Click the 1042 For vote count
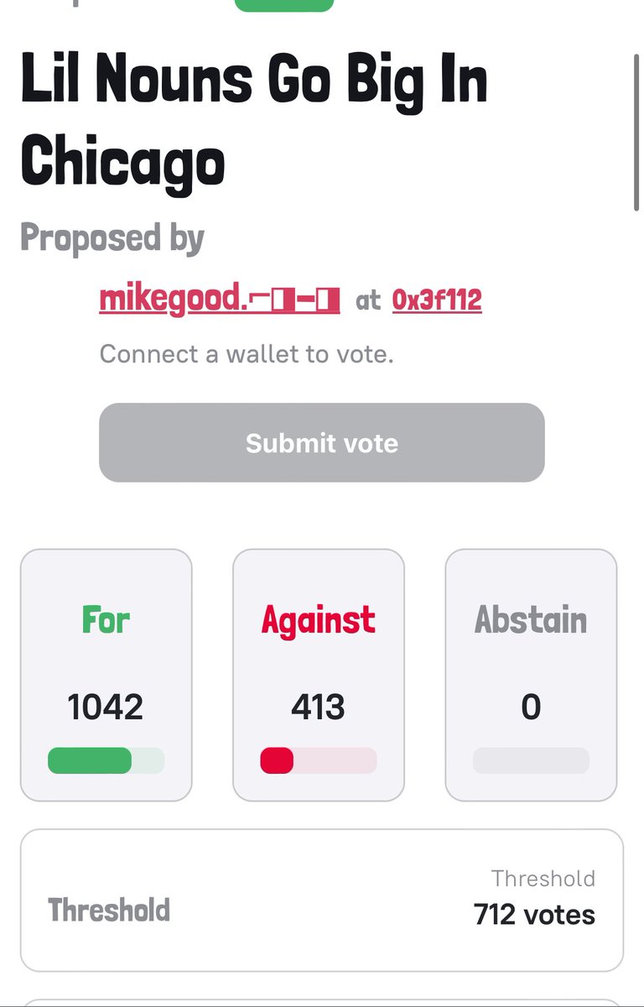The image size is (644, 1007). tap(106, 707)
